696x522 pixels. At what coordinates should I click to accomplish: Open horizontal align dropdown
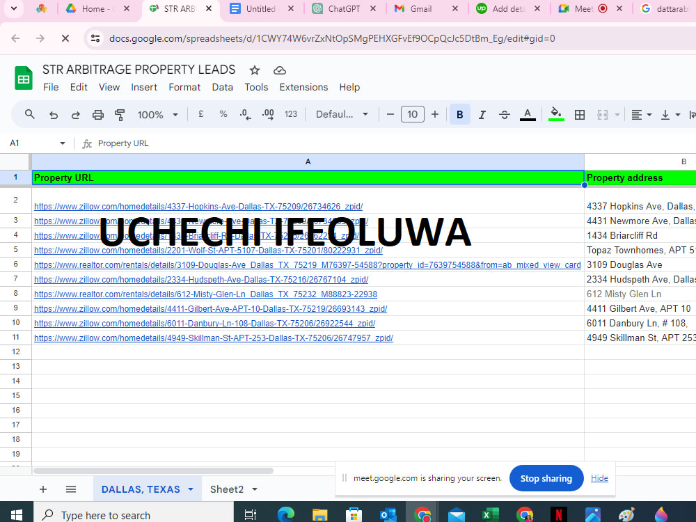(642, 115)
